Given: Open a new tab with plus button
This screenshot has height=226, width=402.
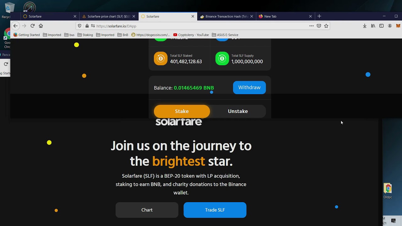Looking at the screenshot, I should (319, 16).
